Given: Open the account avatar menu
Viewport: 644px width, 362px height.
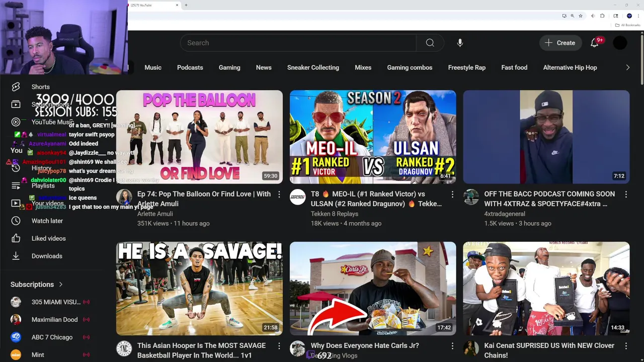Looking at the screenshot, I should click(x=620, y=43).
